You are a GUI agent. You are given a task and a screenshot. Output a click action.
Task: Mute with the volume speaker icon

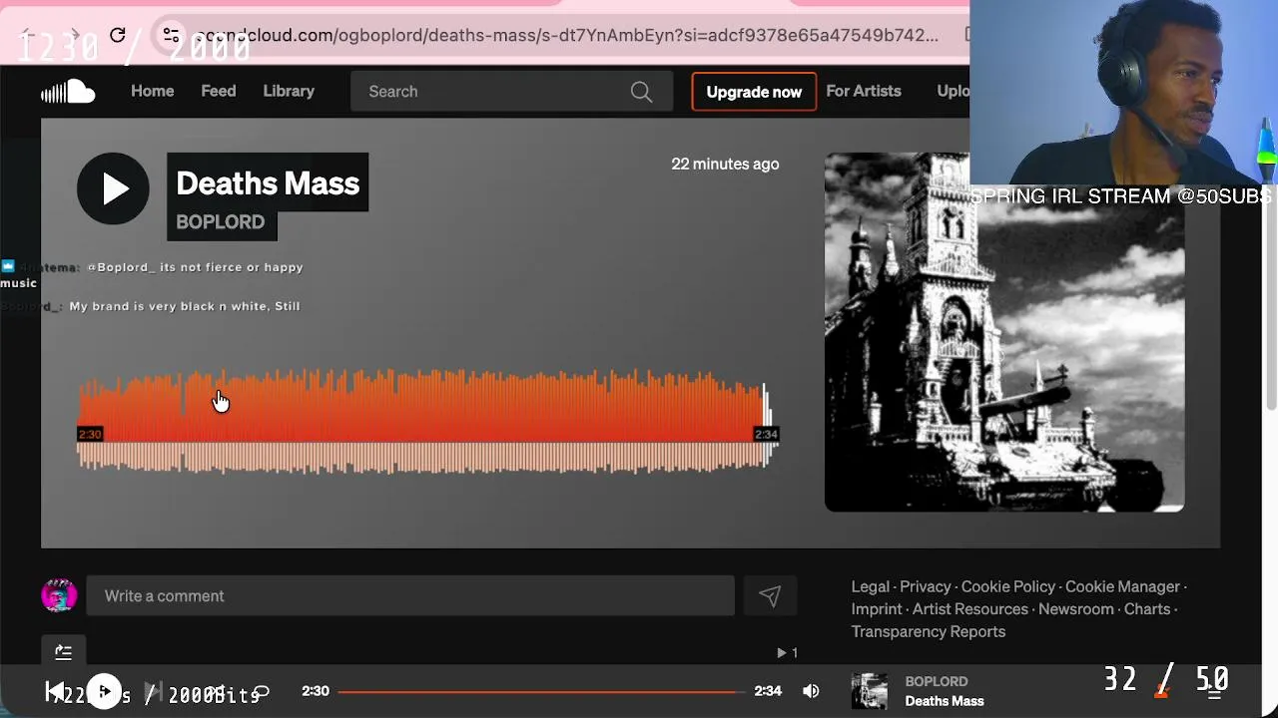tap(811, 691)
